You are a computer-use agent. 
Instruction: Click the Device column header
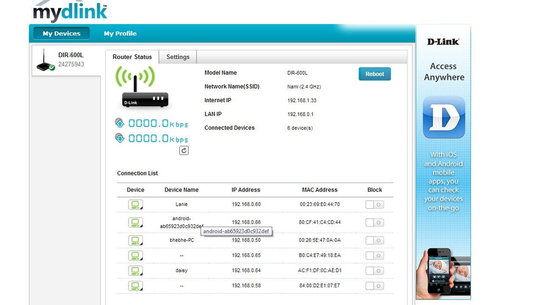pos(135,190)
